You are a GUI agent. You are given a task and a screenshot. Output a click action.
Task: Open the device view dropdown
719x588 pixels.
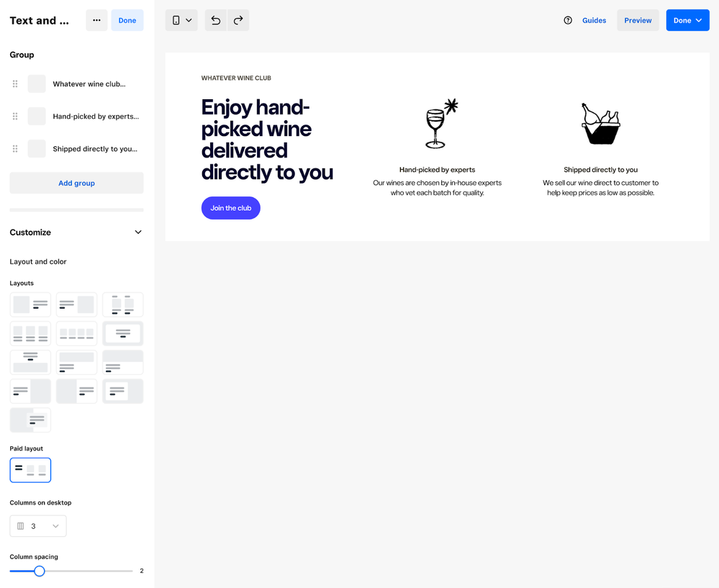(181, 20)
